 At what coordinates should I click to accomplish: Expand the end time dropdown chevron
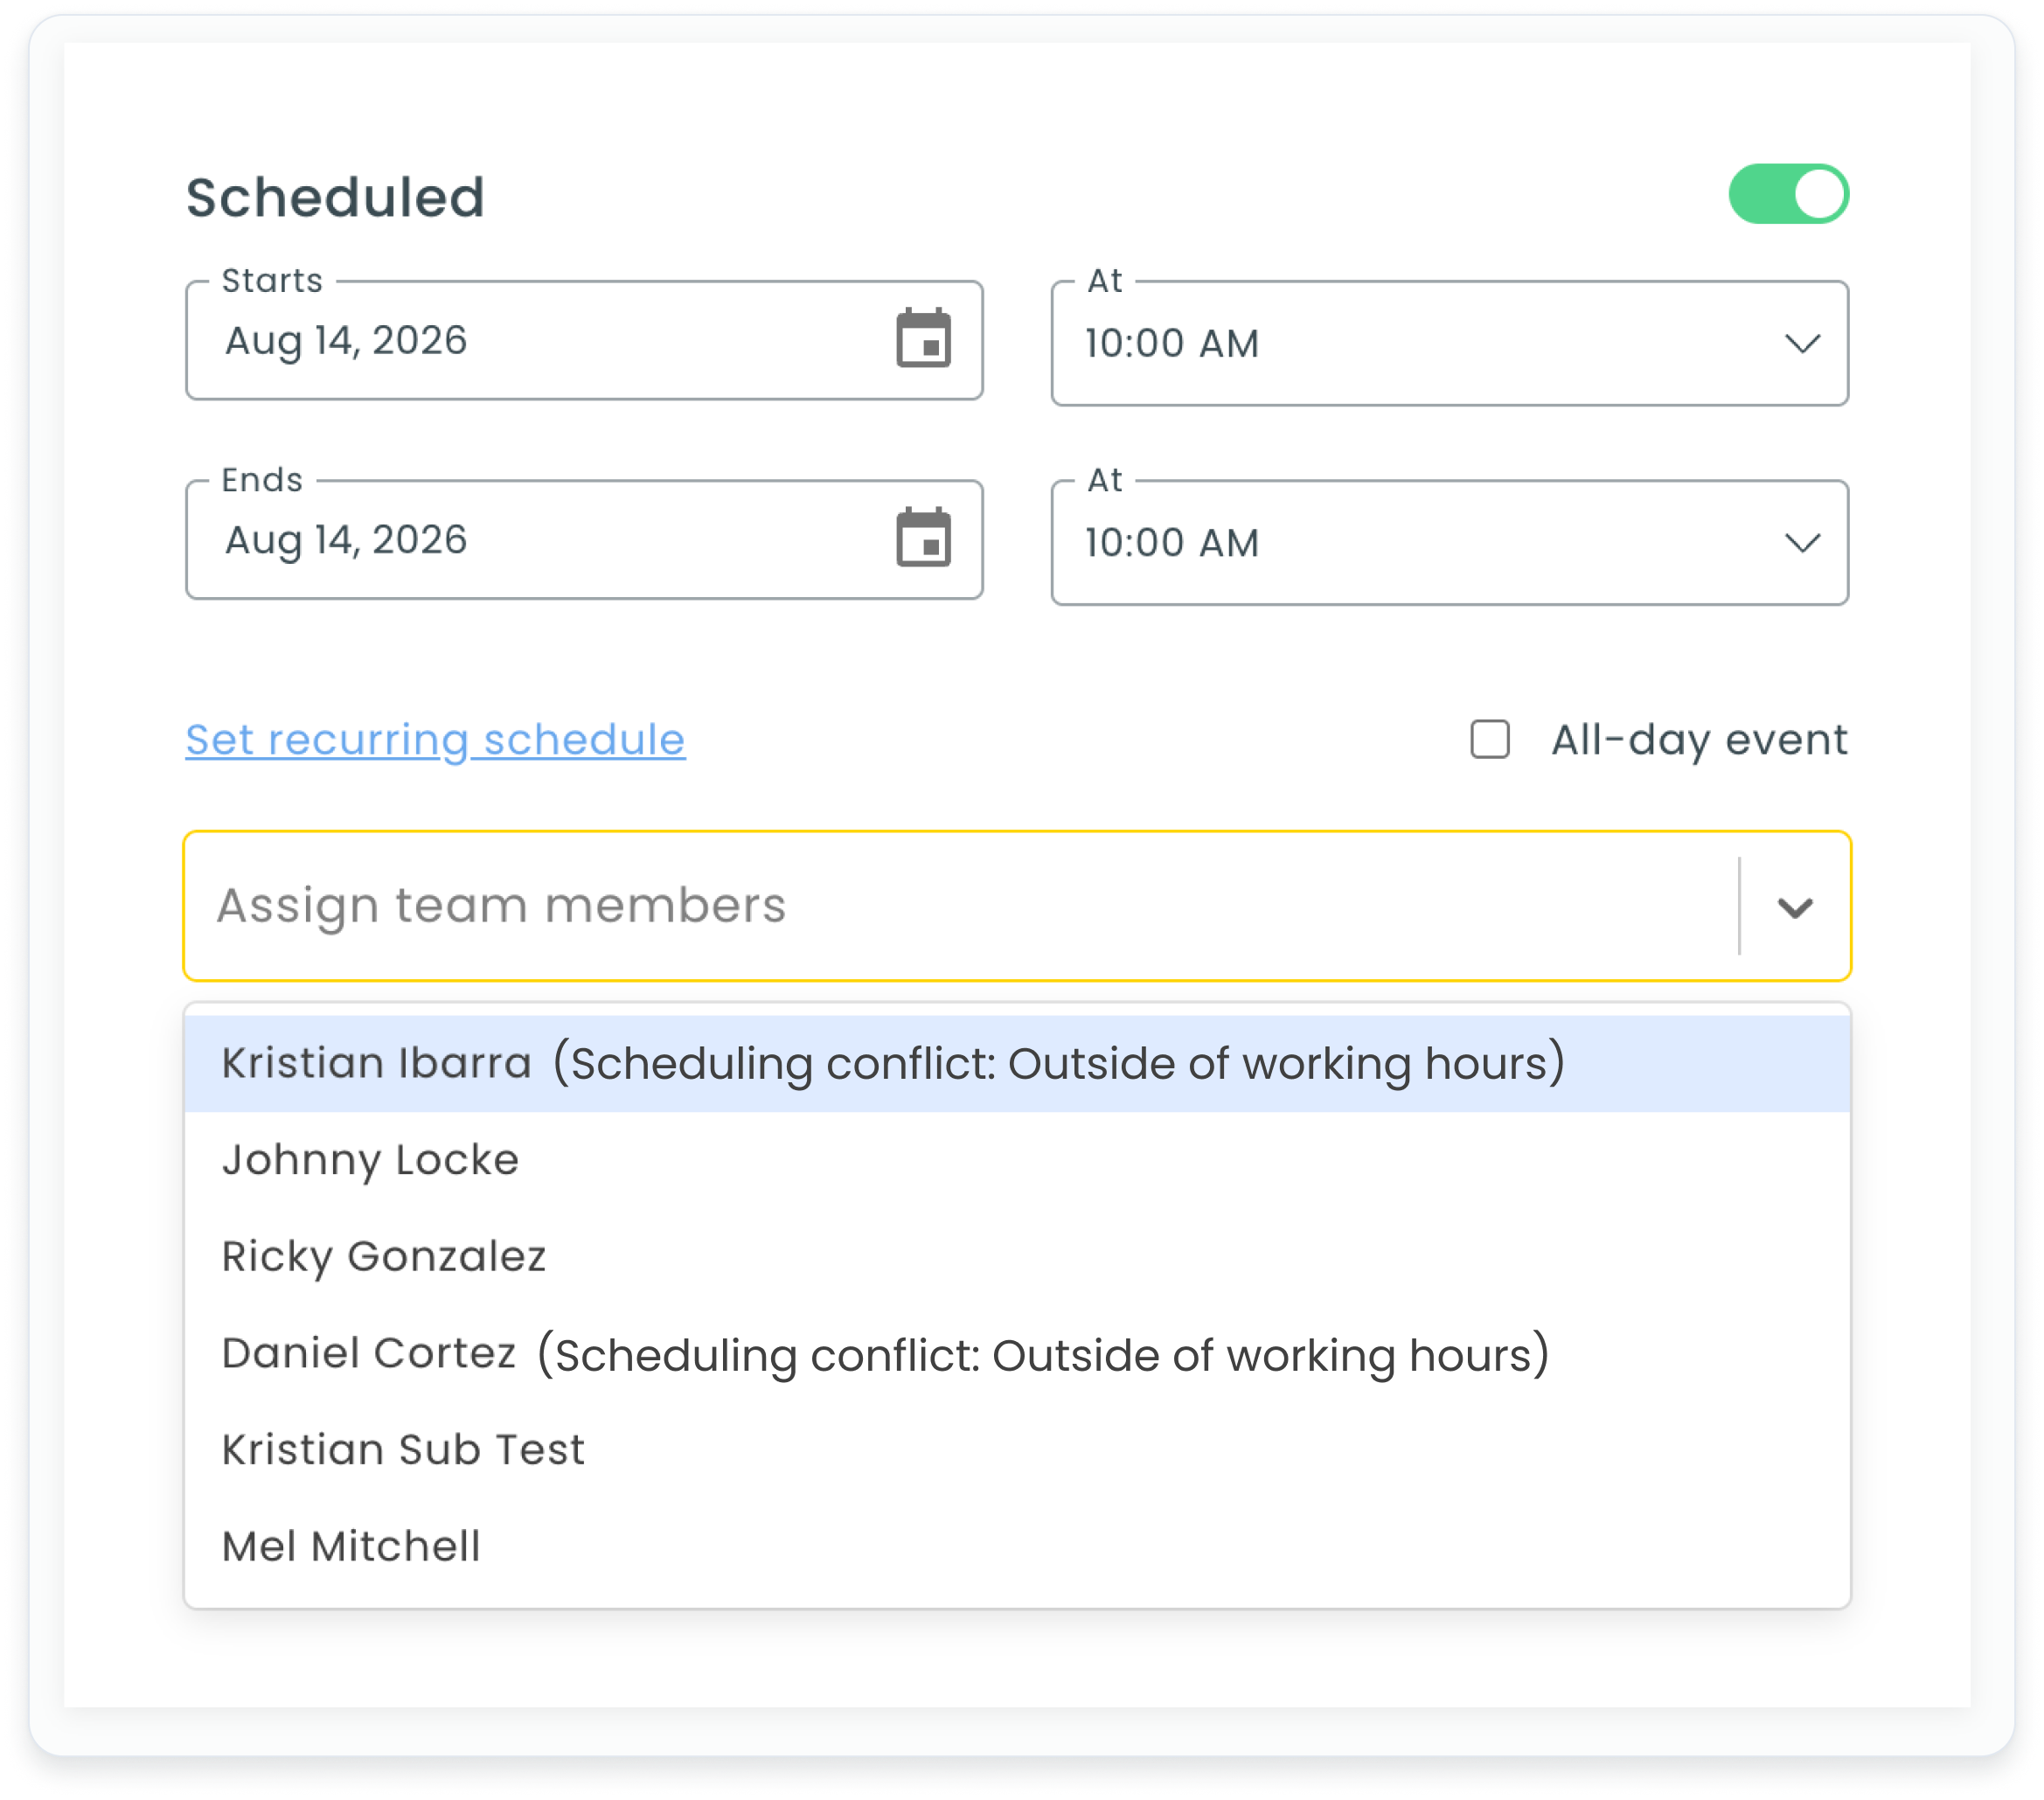[x=1802, y=543]
